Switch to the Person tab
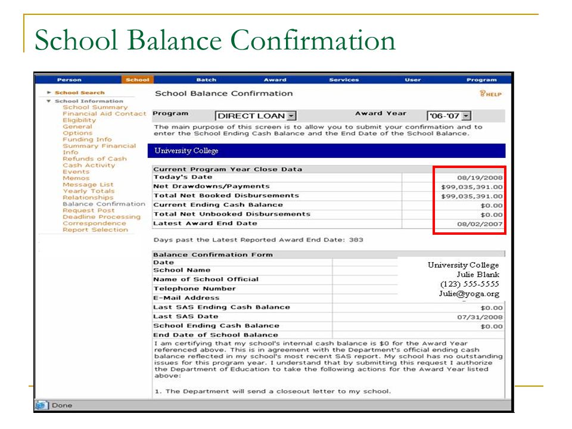 pos(69,79)
